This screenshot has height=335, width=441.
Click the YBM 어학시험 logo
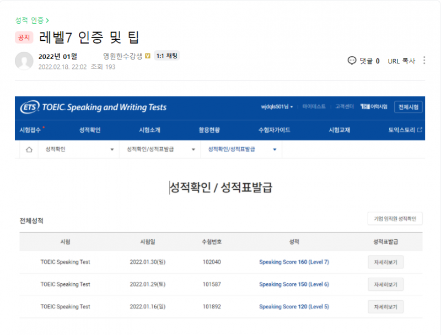coord(374,106)
